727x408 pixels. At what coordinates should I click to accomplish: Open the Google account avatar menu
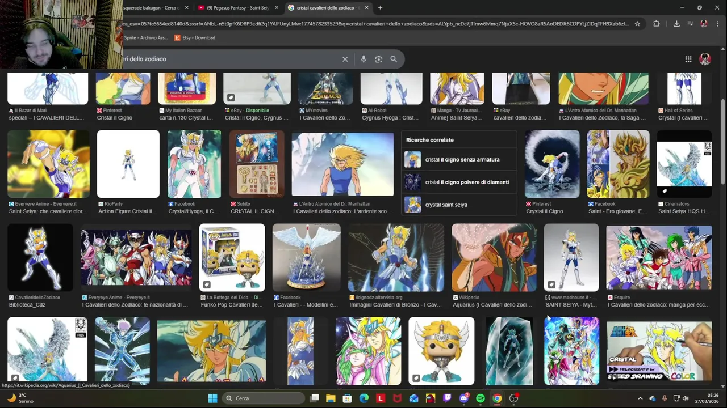(x=705, y=59)
